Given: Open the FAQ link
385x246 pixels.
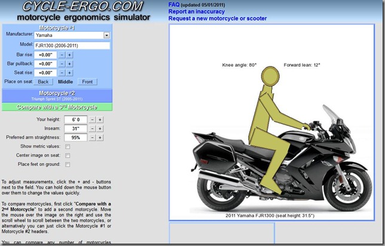Looking at the screenshot, I should (x=174, y=5).
